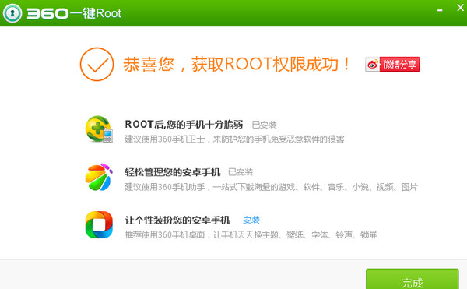Click heading 让个性装扮您的安卓手机
Screen dimensions: 467x289
tap(177, 220)
